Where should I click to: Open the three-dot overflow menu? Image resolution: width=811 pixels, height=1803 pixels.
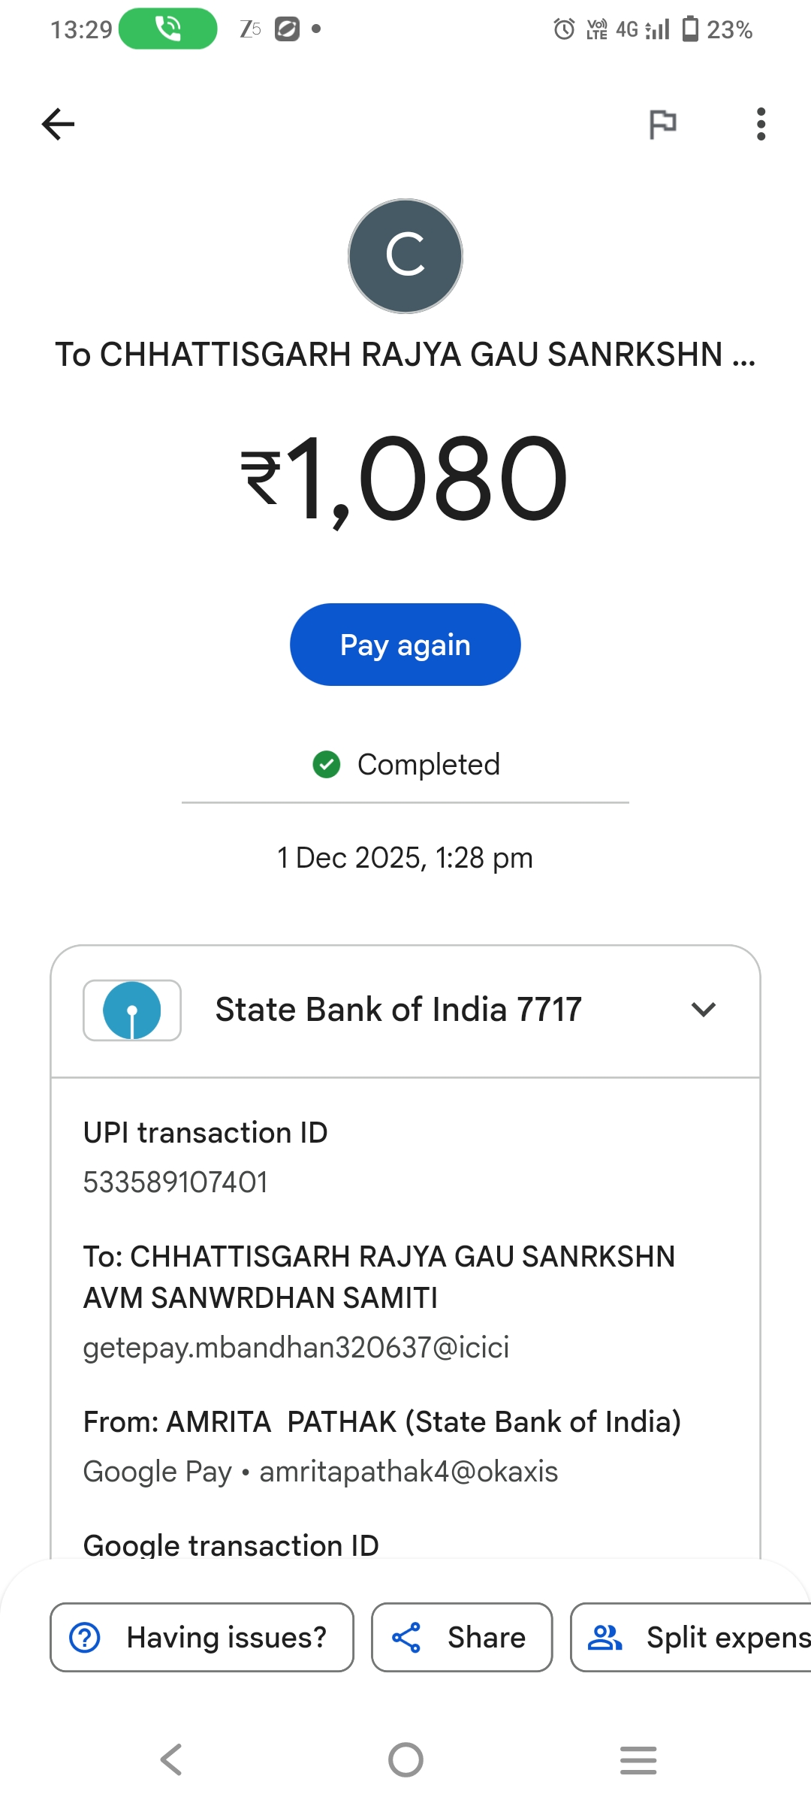[761, 124]
